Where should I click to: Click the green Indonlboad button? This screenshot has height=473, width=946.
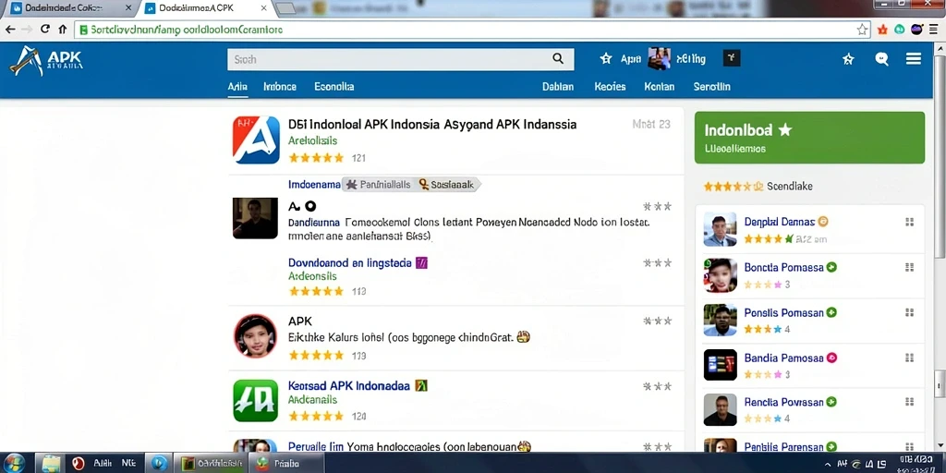click(x=809, y=138)
